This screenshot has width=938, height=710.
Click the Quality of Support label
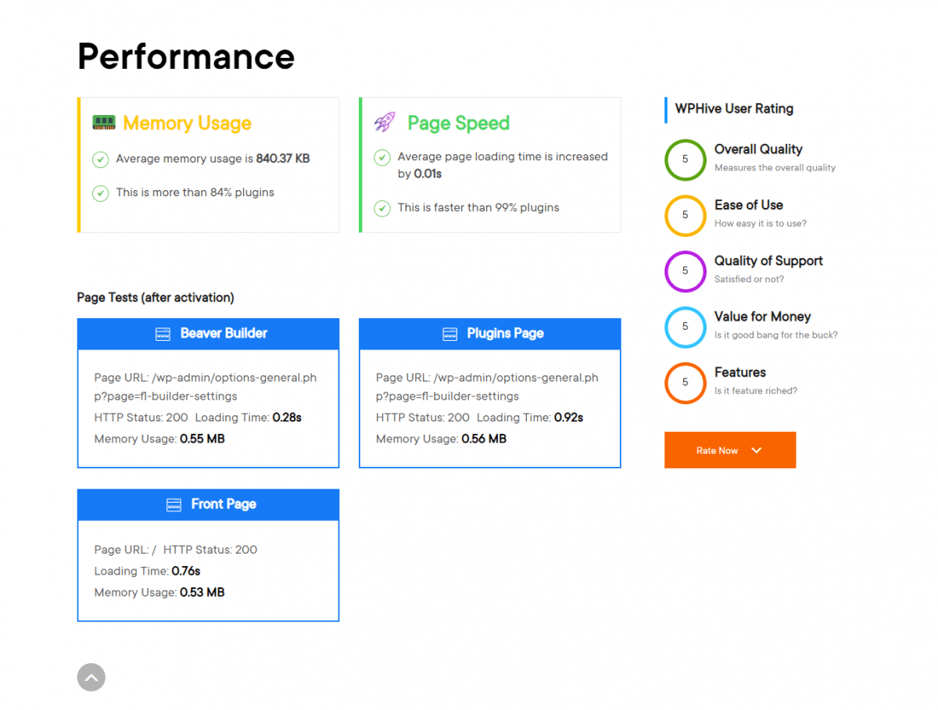click(x=768, y=261)
